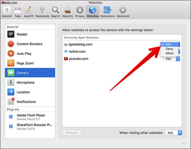Viewport: 191px width, 149px height.
Task: Select Notifications label in sidebar
Action: 26,102
